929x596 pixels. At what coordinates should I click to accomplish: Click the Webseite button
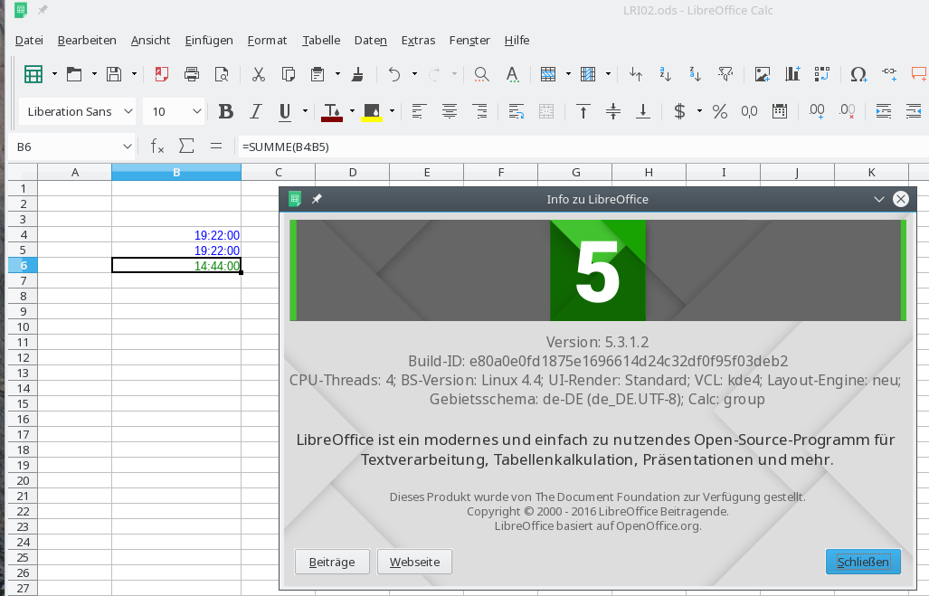click(414, 562)
